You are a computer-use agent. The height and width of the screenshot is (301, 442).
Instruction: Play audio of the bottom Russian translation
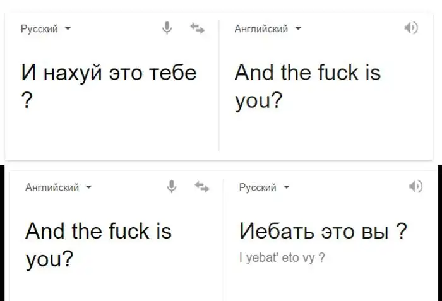tap(415, 186)
